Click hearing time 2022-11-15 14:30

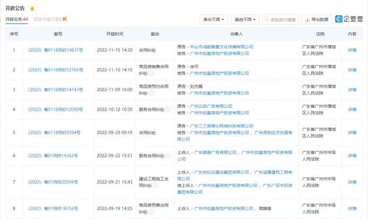pos(114,50)
